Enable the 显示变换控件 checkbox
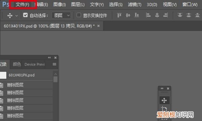 [x=79, y=15]
